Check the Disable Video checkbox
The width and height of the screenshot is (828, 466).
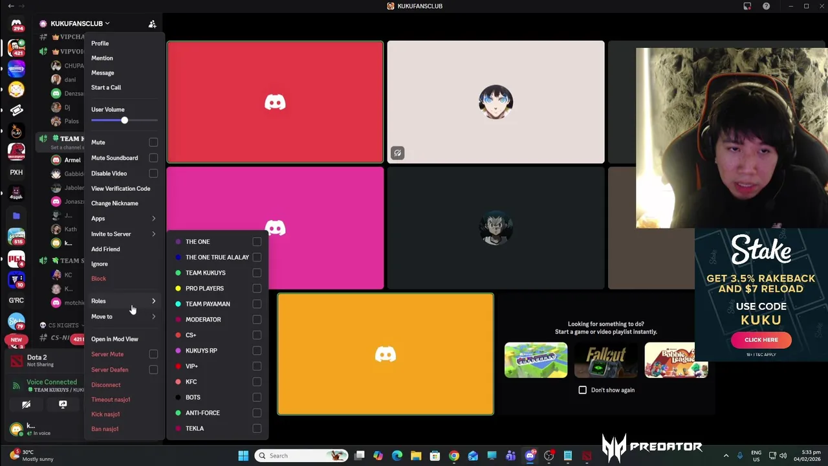coord(153,173)
